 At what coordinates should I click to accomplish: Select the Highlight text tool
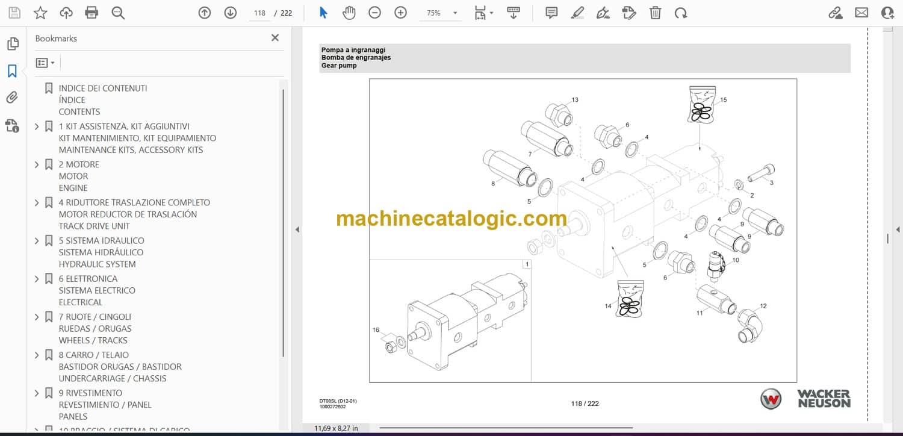(x=577, y=13)
